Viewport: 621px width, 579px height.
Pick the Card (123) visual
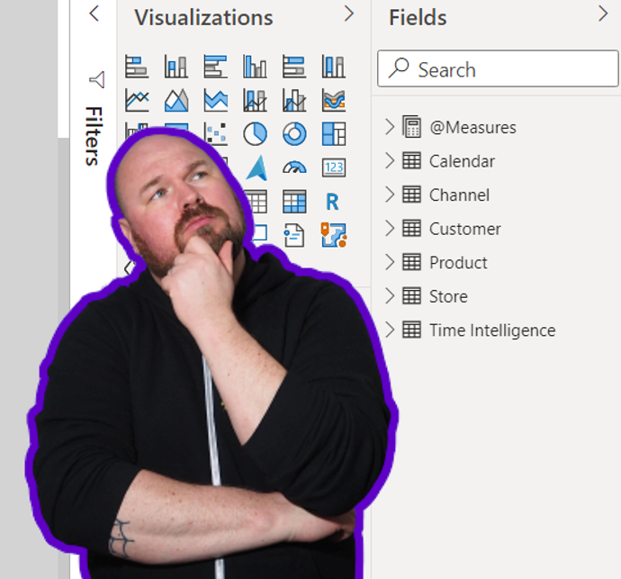(334, 167)
